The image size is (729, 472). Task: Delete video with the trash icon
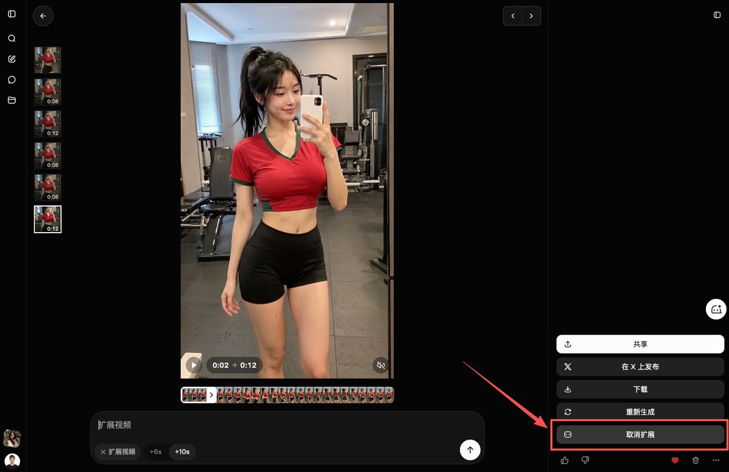click(696, 460)
